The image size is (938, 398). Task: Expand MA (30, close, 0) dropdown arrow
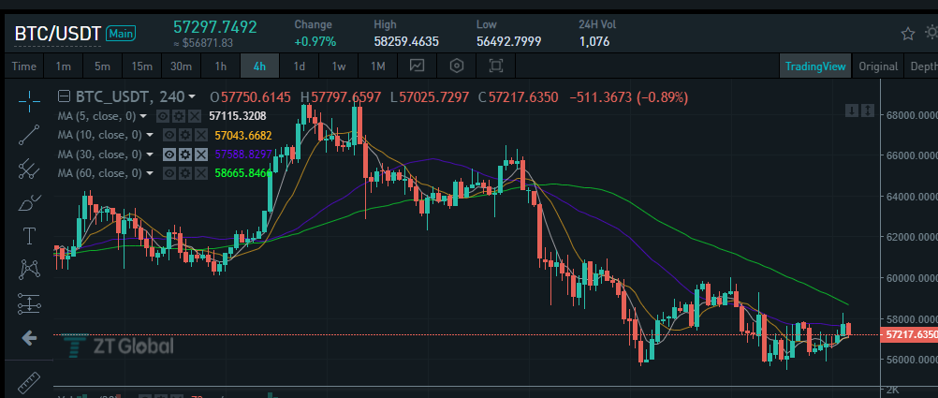click(x=150, y=155)
